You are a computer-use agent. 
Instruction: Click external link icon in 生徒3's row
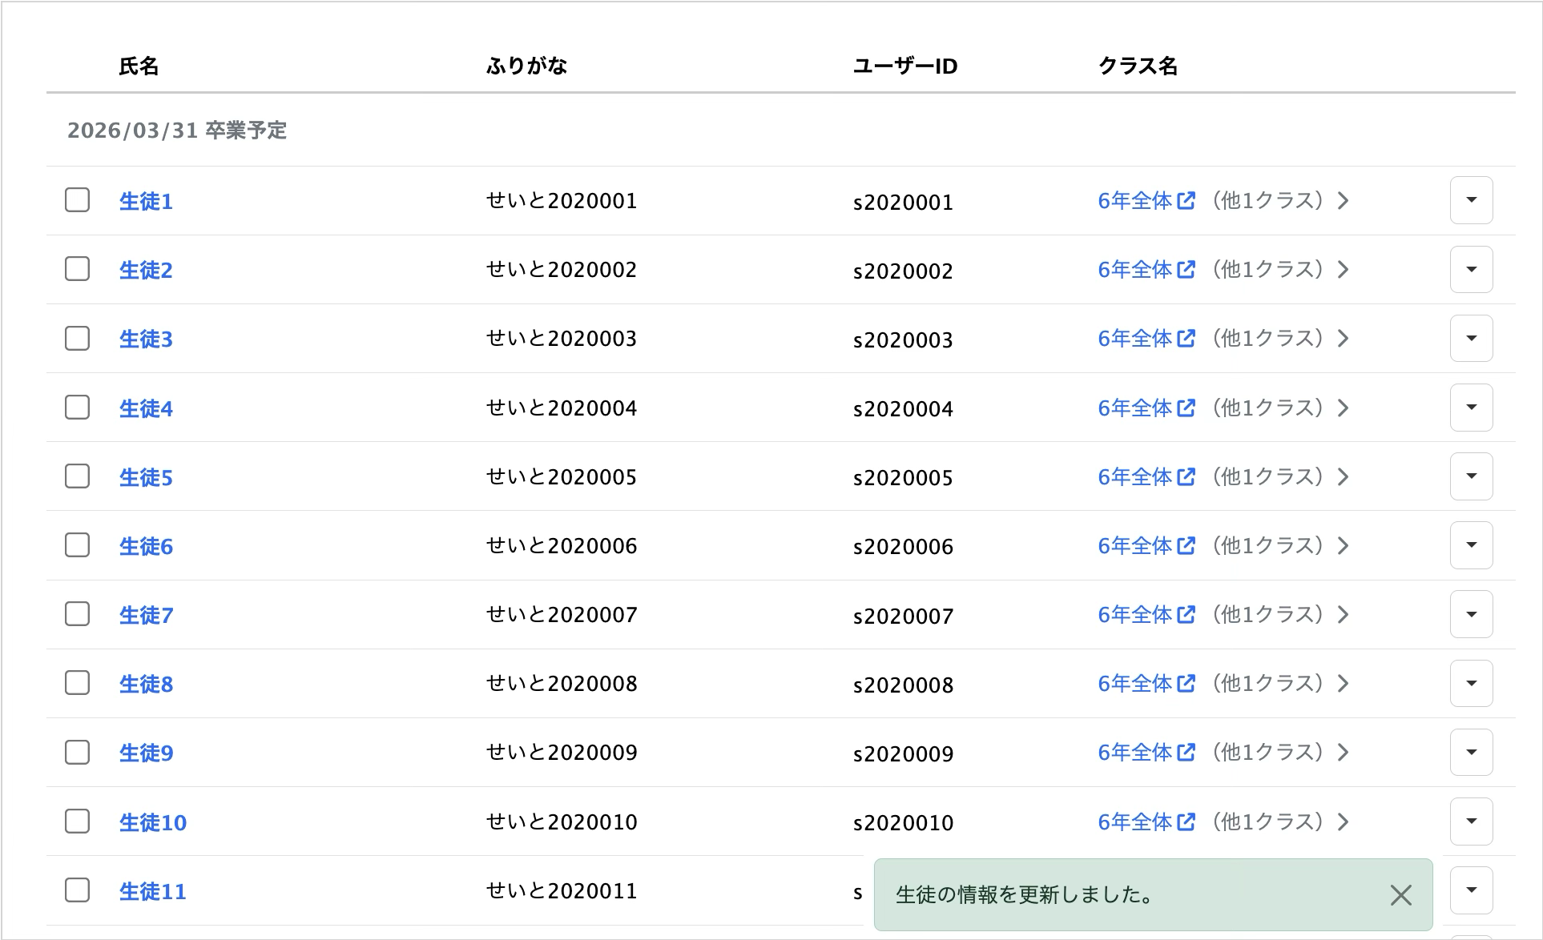1186,338
